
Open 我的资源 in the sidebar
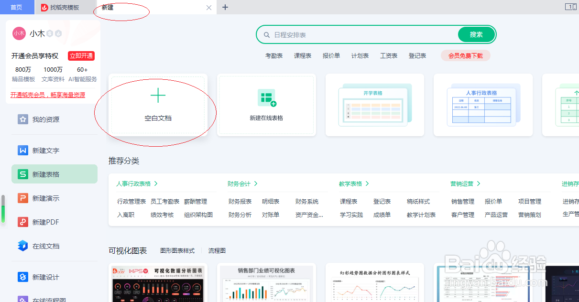point(55,119)
